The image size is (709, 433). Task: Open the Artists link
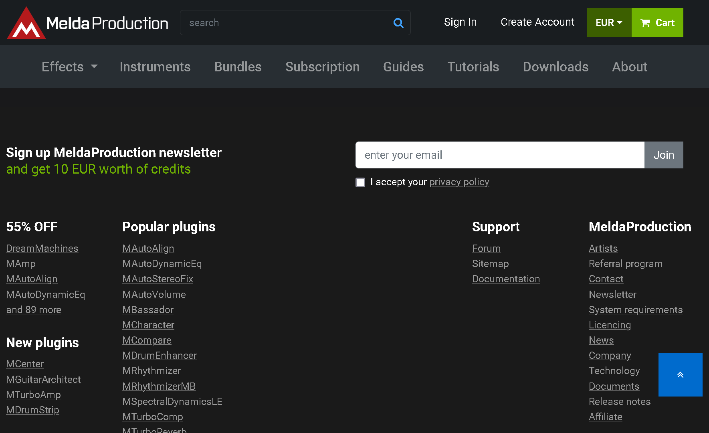coord(603,249)
